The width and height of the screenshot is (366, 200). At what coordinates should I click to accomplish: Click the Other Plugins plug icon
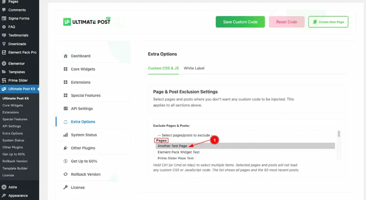[65, 148]
